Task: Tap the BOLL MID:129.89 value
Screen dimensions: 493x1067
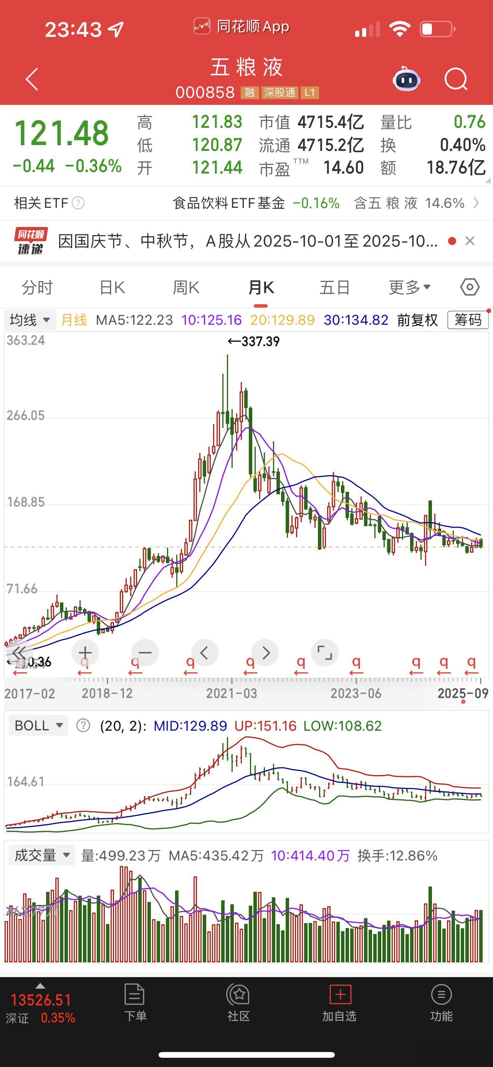Action: point(190,726)
